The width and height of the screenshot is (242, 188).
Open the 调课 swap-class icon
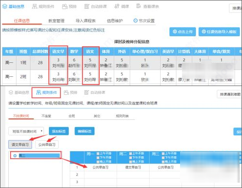click(x=117, y=6)
